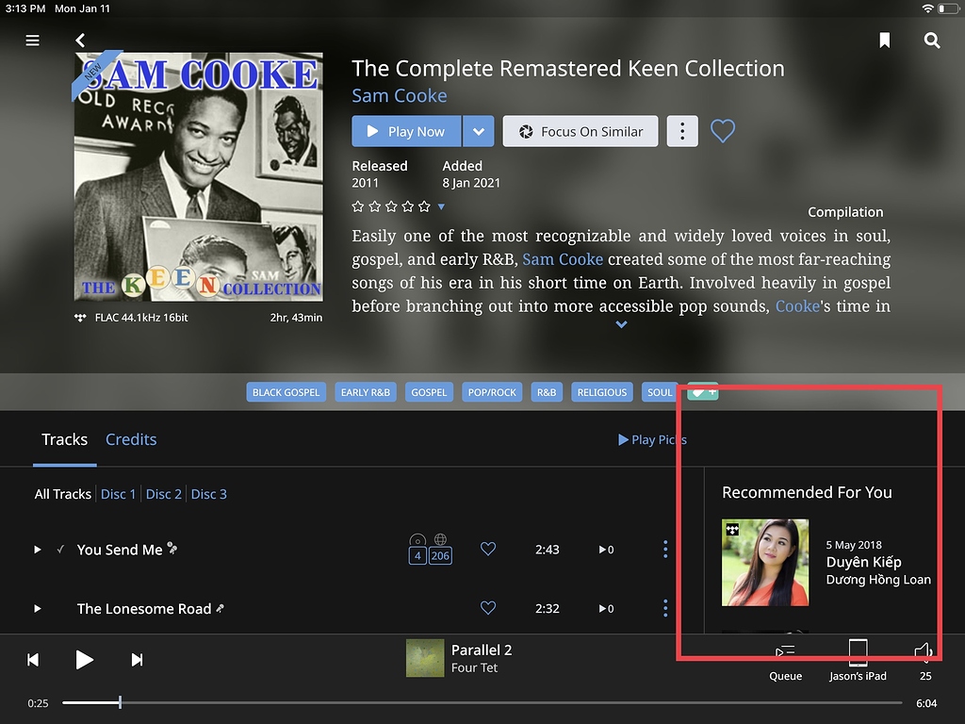
Task: Heart the track The Lonesome Road
Action: click(x=487, y=608)
